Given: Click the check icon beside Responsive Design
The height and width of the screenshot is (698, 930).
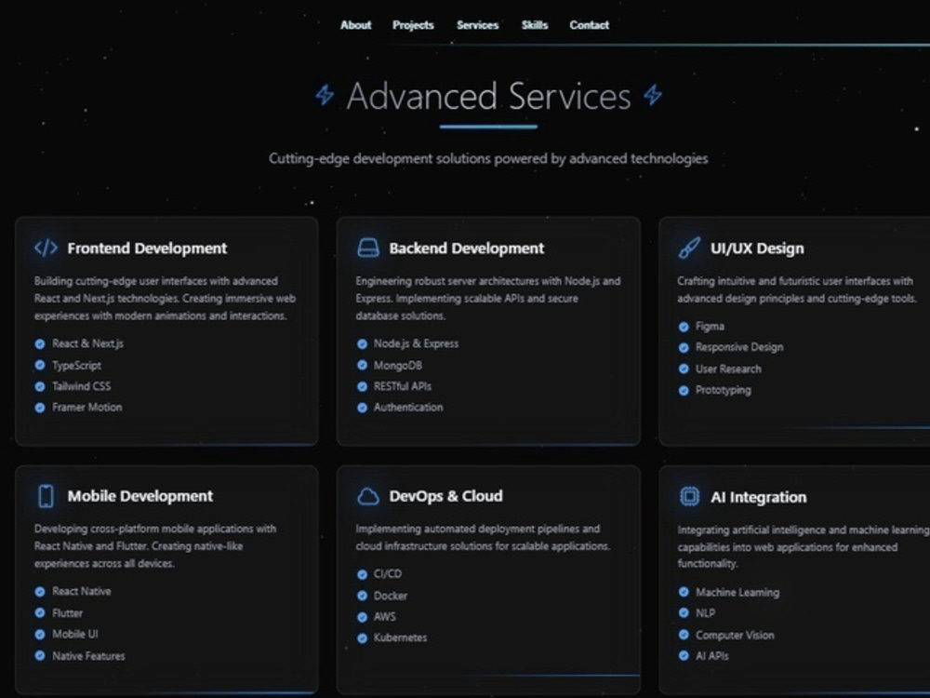Looking at the screenshot, I should click(x=684, y=347).
